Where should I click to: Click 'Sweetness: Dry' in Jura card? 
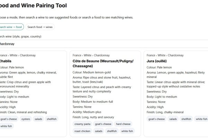(157, 91)
